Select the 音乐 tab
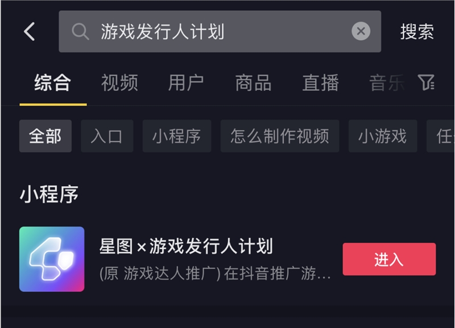Screen dimensions: 455x328 coord(384,83)
